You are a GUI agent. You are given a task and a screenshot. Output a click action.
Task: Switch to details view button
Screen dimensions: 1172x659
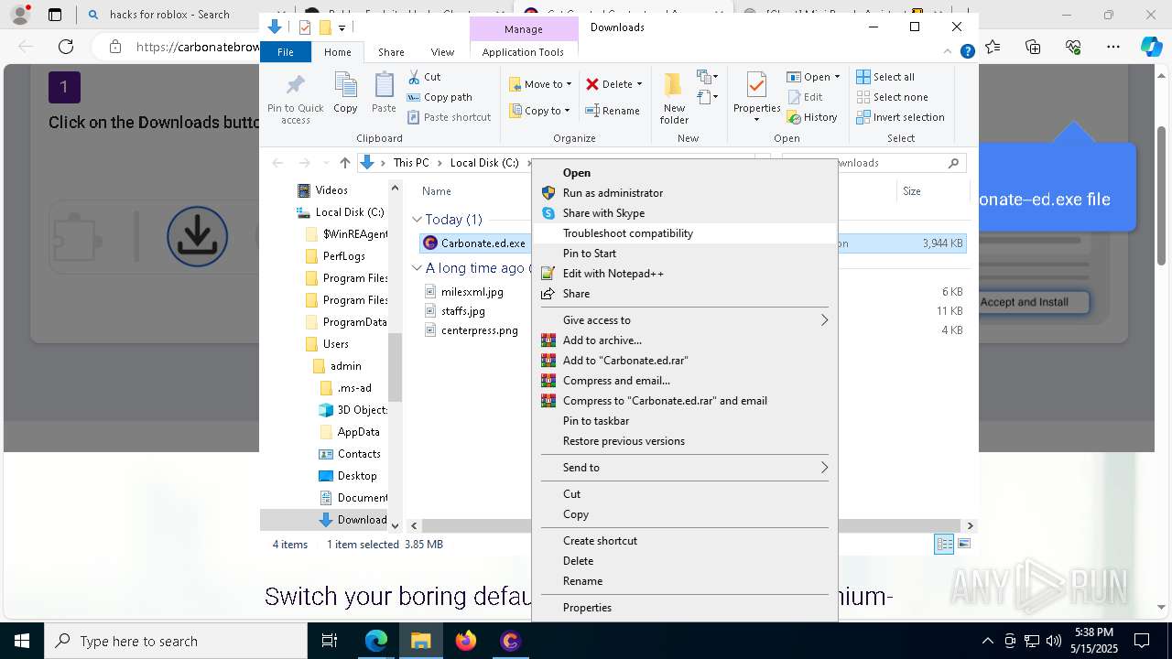944,545
